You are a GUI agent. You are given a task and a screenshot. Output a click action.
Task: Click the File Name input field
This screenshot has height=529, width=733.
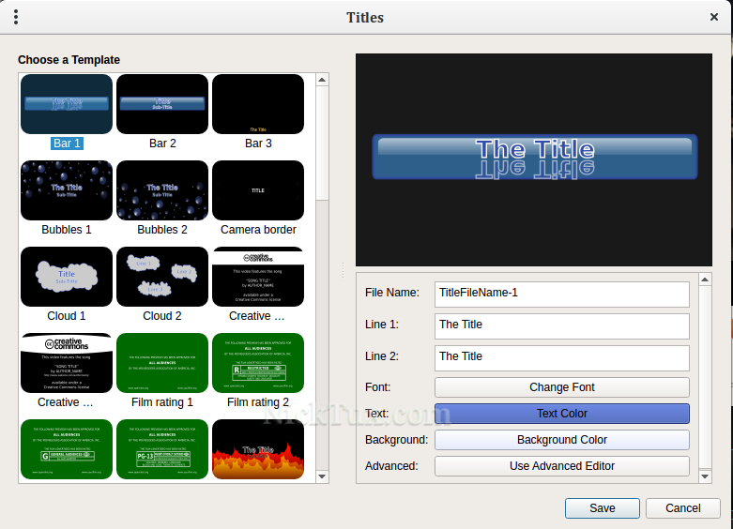click(561, 294)
